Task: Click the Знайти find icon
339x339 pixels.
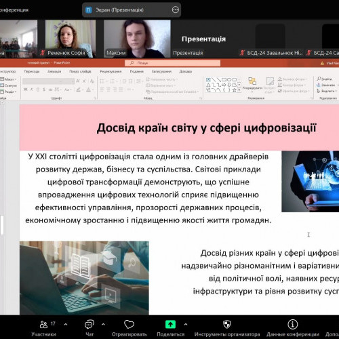Action: pos(319,79)
